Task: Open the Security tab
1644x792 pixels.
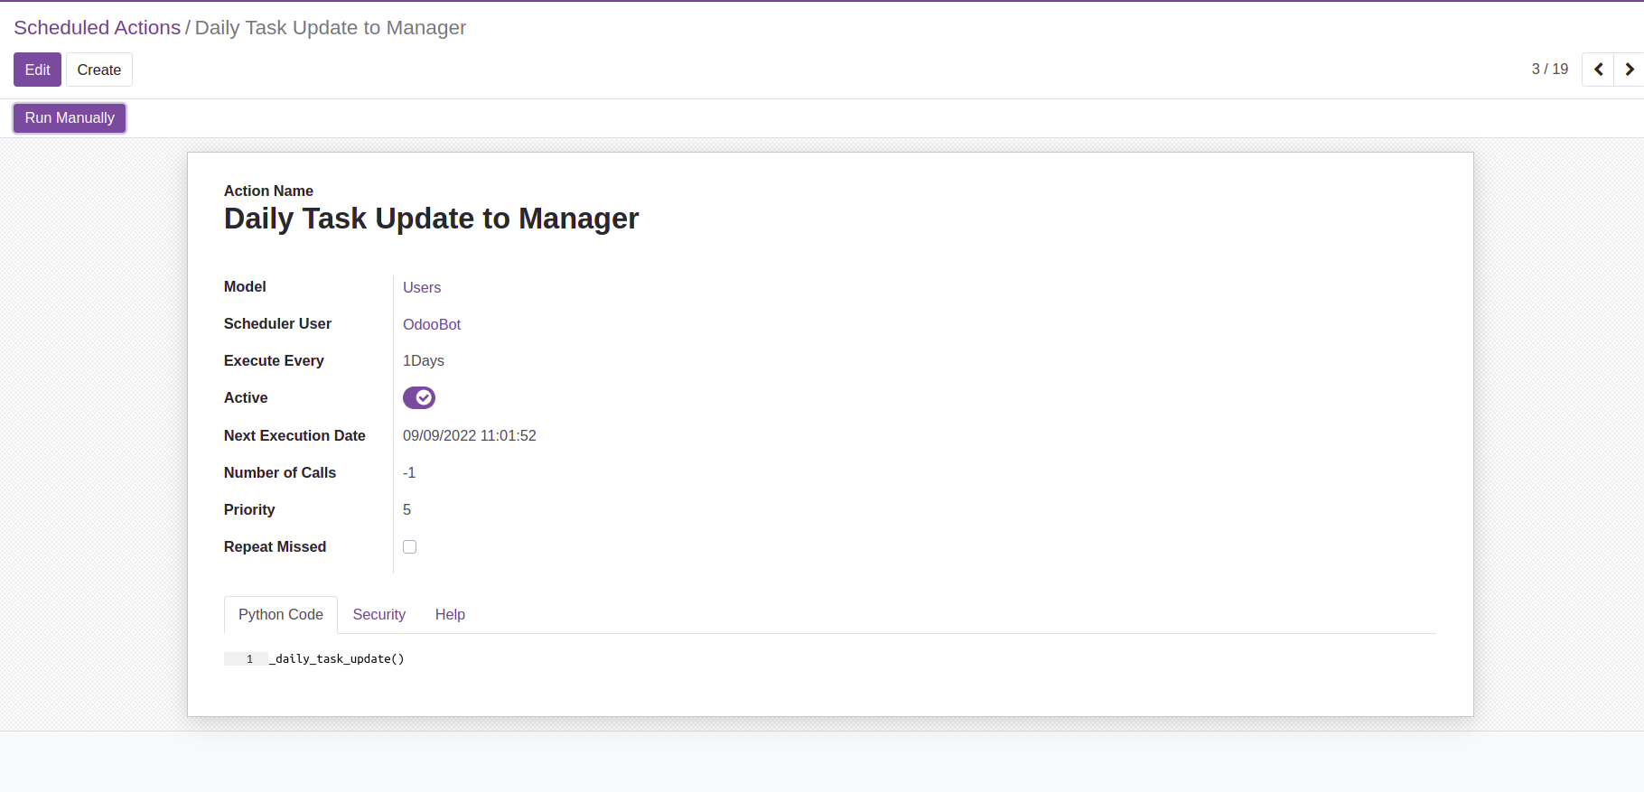Action: pyautogui.click(x=378, y=614)
